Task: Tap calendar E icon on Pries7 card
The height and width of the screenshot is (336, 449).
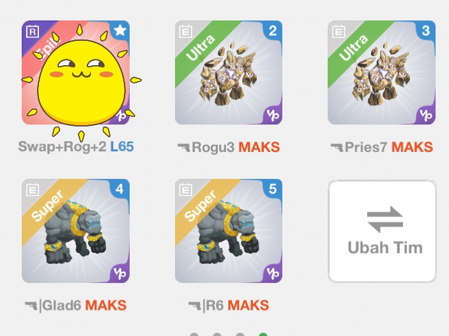Action: click(339, 31)
